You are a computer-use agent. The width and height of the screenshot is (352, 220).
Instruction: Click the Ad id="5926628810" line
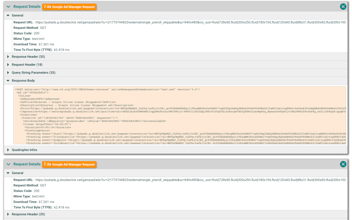[x=32, y=93]
